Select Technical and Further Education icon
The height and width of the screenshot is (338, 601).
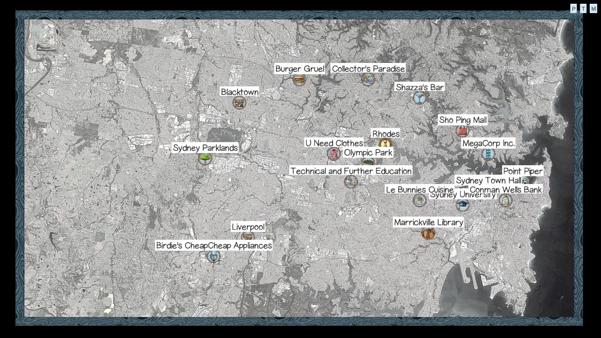click(x=351, y=182)
